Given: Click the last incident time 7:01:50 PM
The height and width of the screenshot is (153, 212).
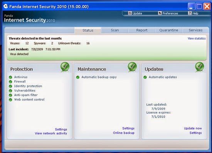Looking at the screenshot, I should 53,49.
